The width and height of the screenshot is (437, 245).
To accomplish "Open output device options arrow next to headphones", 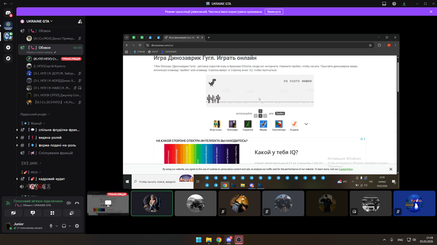I will click(x=70, y=226).
